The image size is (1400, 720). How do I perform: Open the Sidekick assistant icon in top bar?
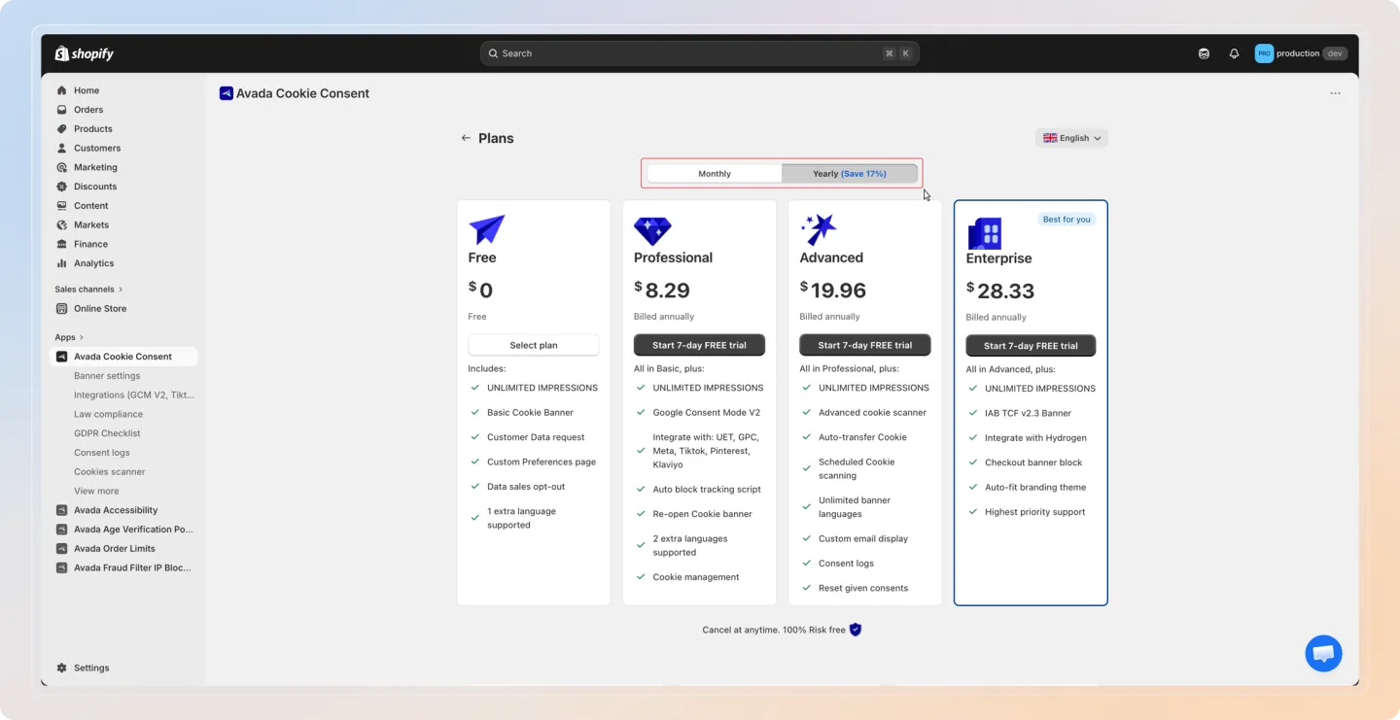click(1204, 53)
